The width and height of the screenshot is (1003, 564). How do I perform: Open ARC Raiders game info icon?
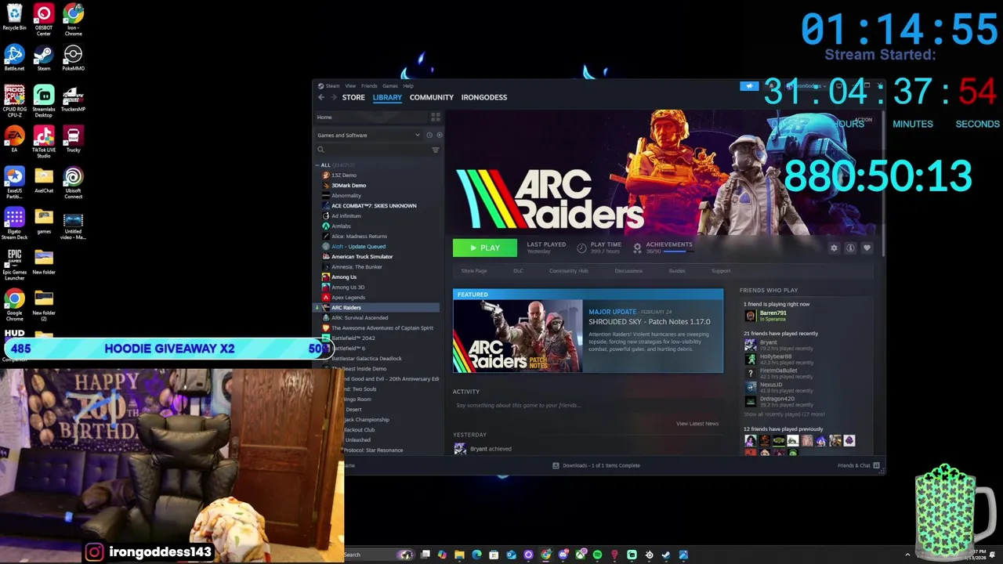(850, 248)
